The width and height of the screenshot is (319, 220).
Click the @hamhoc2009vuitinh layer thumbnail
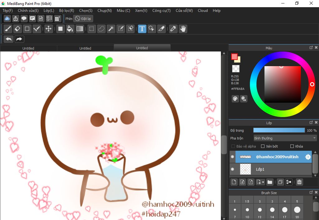click(x=245, y=157)
